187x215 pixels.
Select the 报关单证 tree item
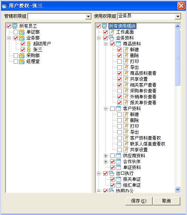tap(132, 179)
